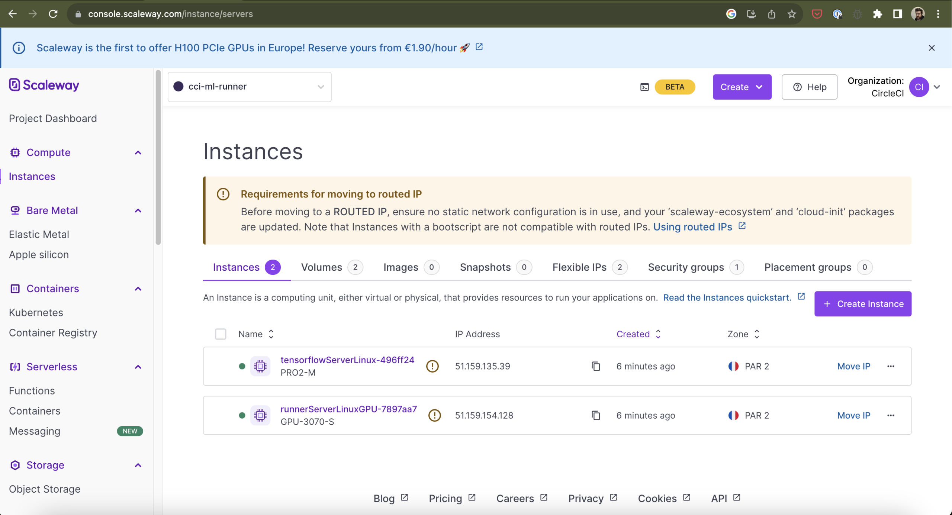Collapse the Serverless sidebar section

click(x=138, y=367)
